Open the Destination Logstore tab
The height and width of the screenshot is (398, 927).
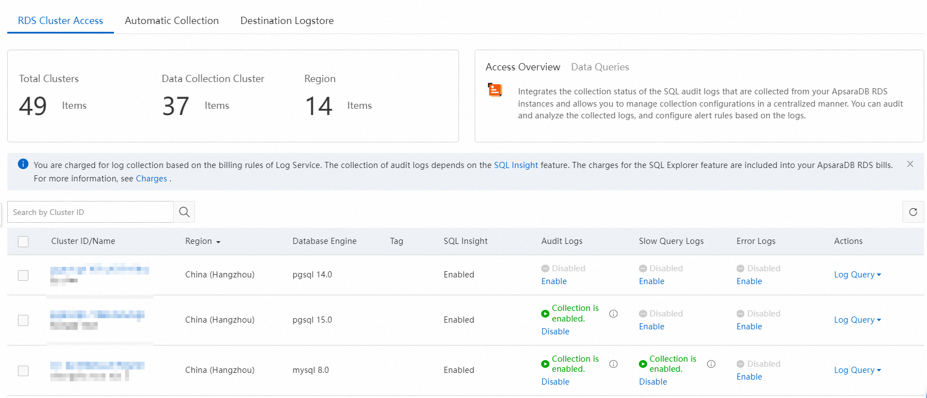[287, 21]
